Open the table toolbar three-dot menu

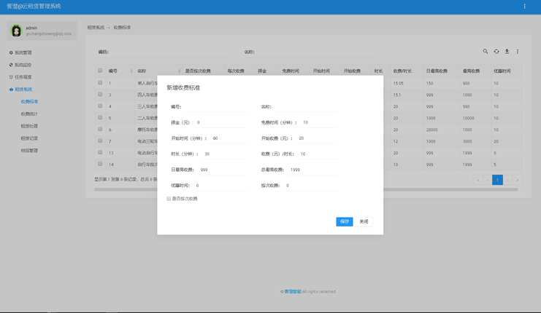coord(518,52)
